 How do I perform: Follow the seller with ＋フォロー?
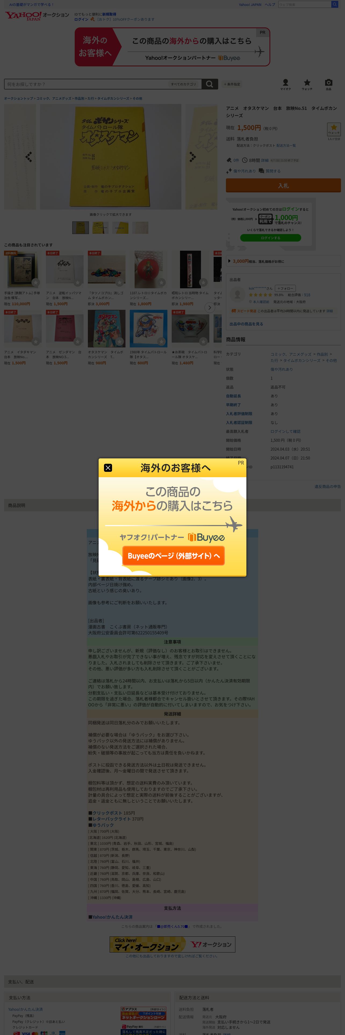285,289
